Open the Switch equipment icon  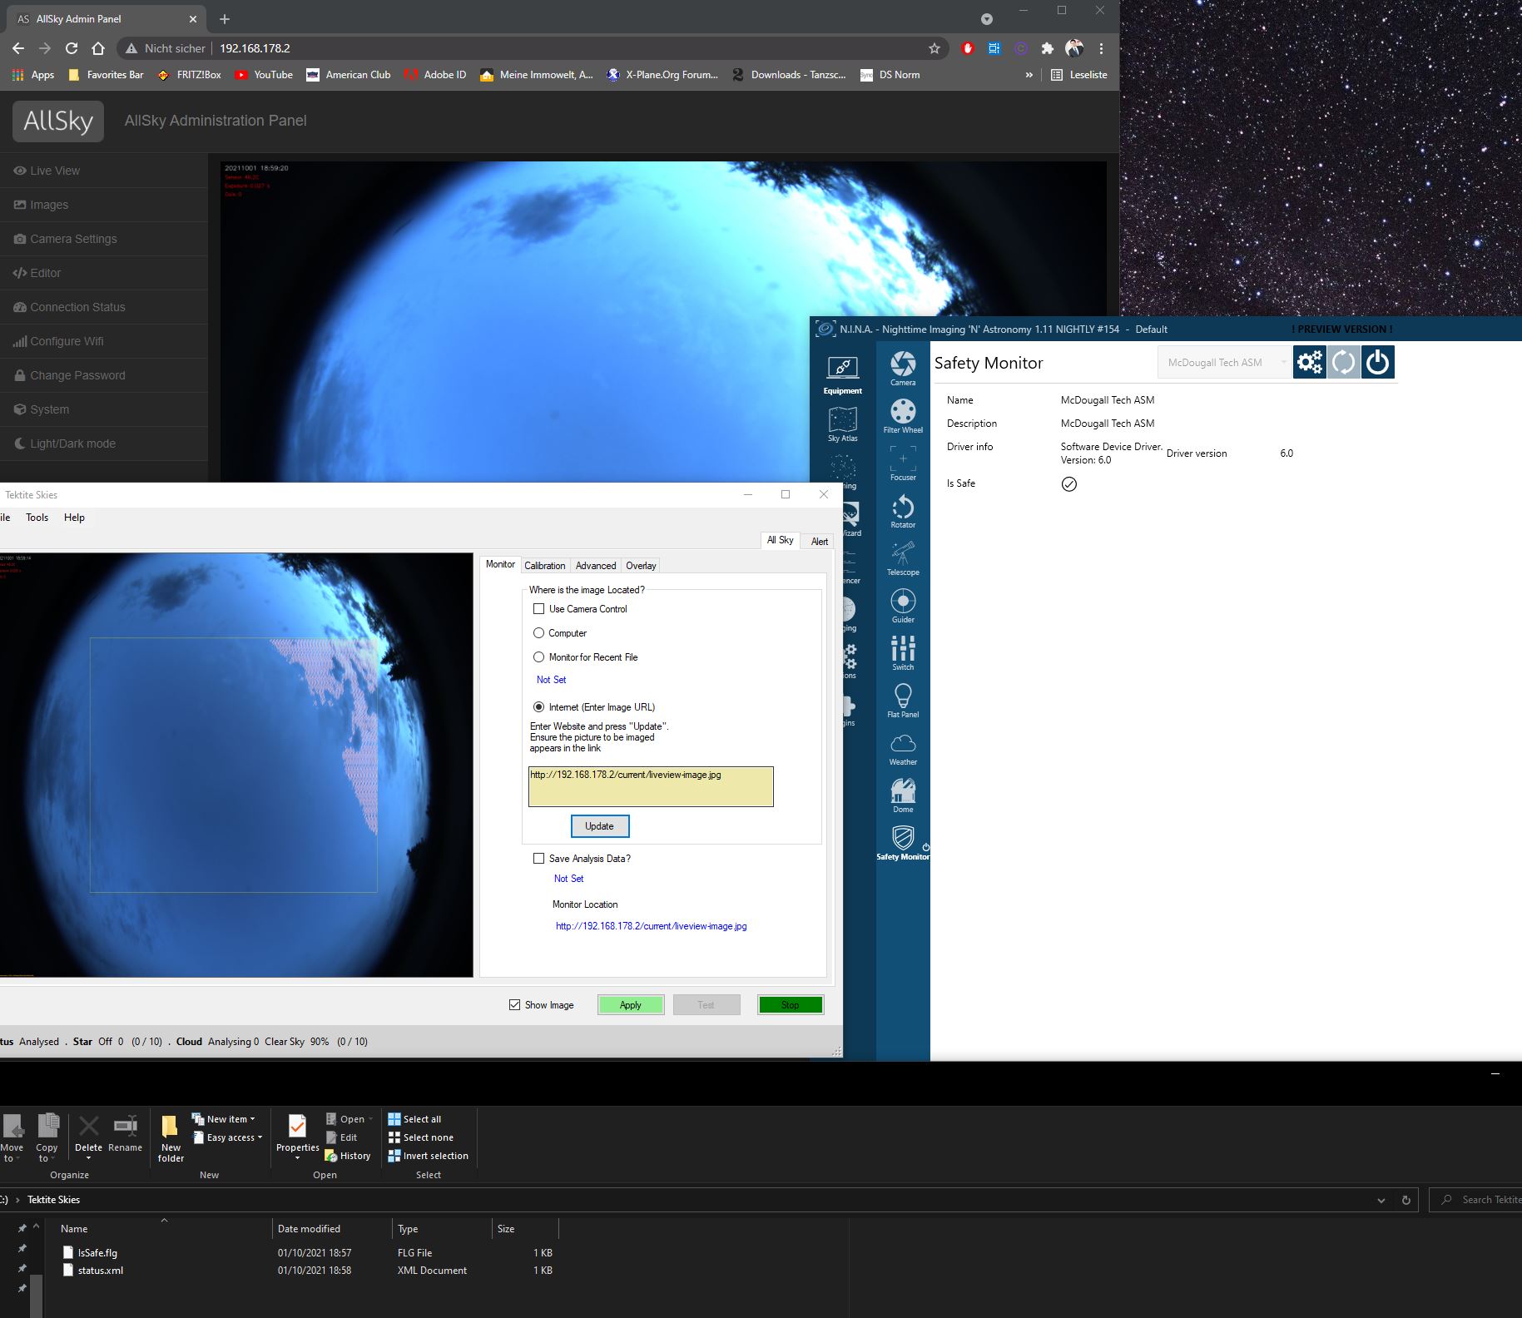tap(903, 652)
